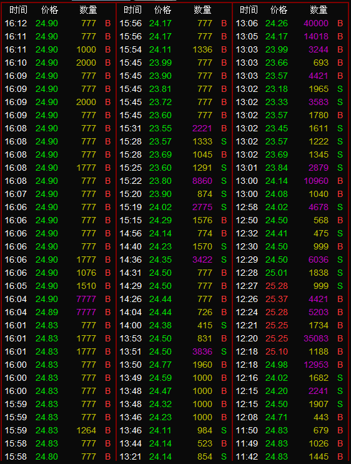Image resolution: width=351 pixels, height=464 pixels.
Task: Click the 1336 quantity value
Action: (202, 49)
